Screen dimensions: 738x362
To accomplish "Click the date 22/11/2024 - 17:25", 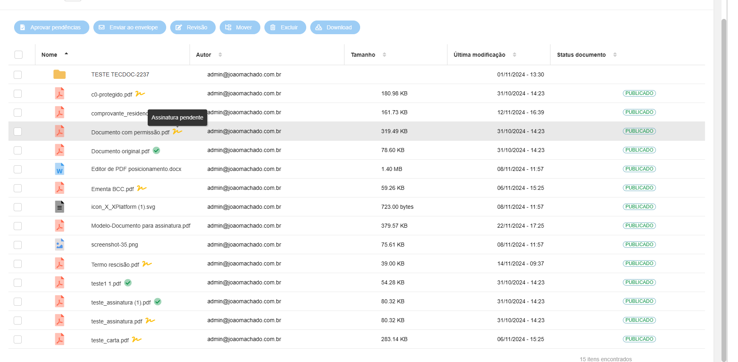I will click(x=521, y=226).
